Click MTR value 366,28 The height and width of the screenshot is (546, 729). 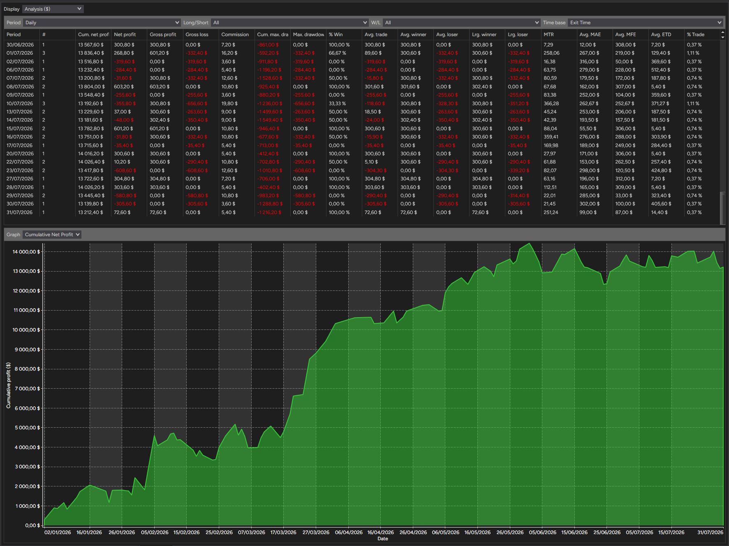551,104
